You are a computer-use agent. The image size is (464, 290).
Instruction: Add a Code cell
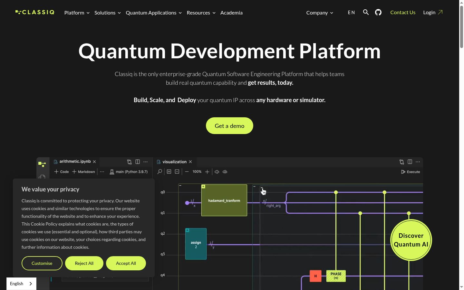click(62, 172)
